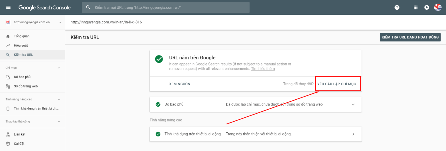The image size is (446, 151).
Task: Click XEM NGUỒN
Action: tap(180, 84)
